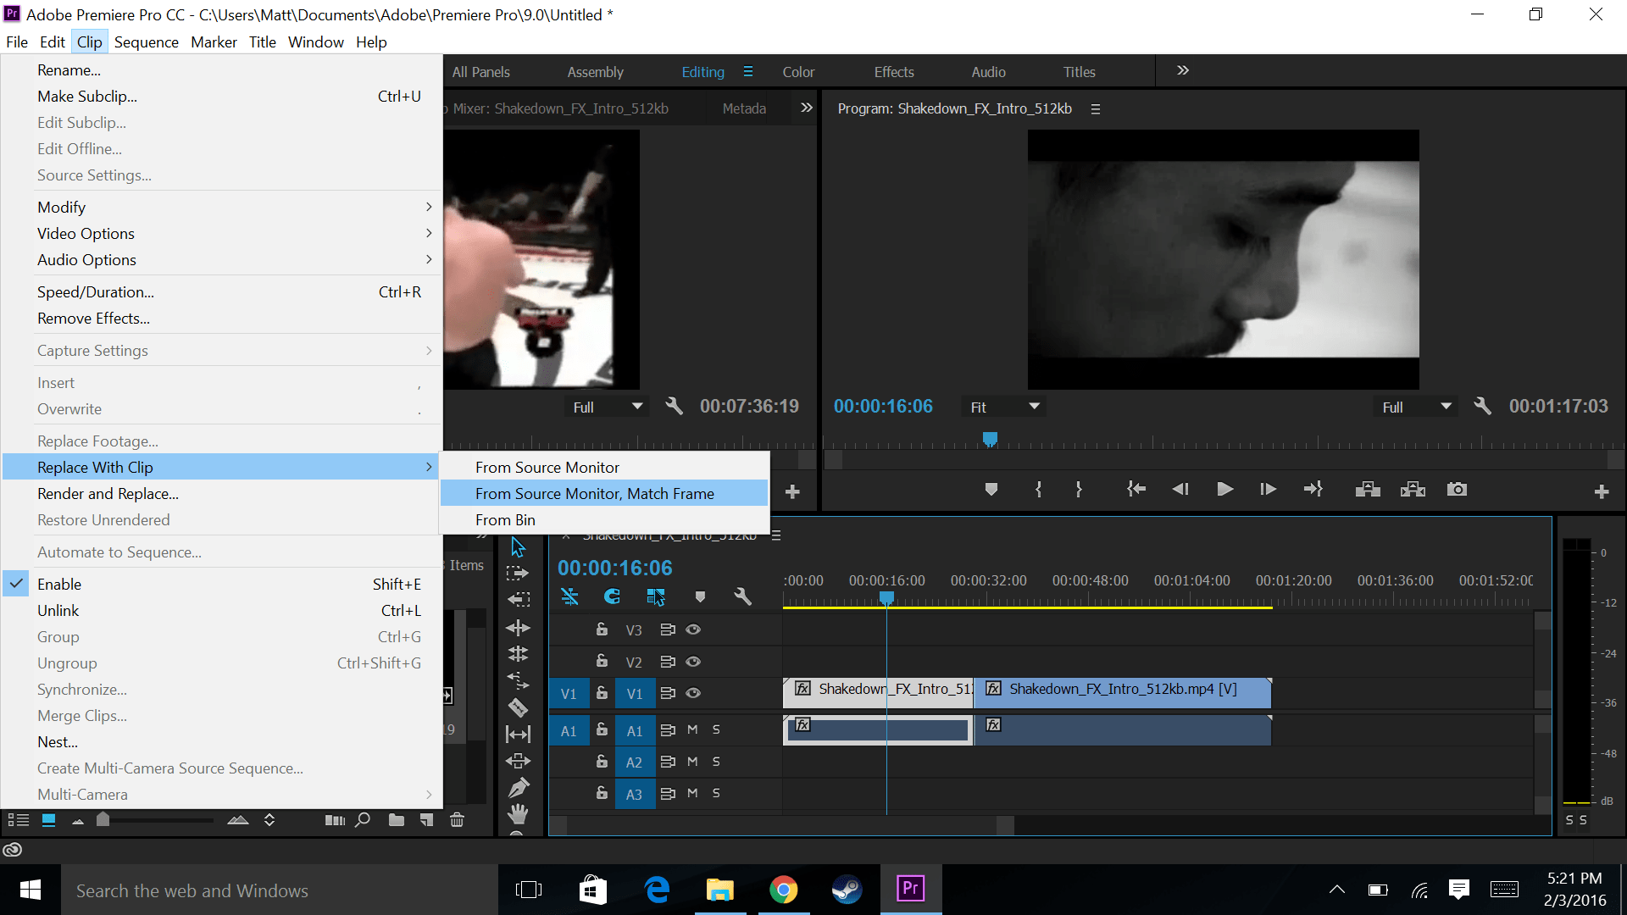Select the Pen tool

pos(518,787)
